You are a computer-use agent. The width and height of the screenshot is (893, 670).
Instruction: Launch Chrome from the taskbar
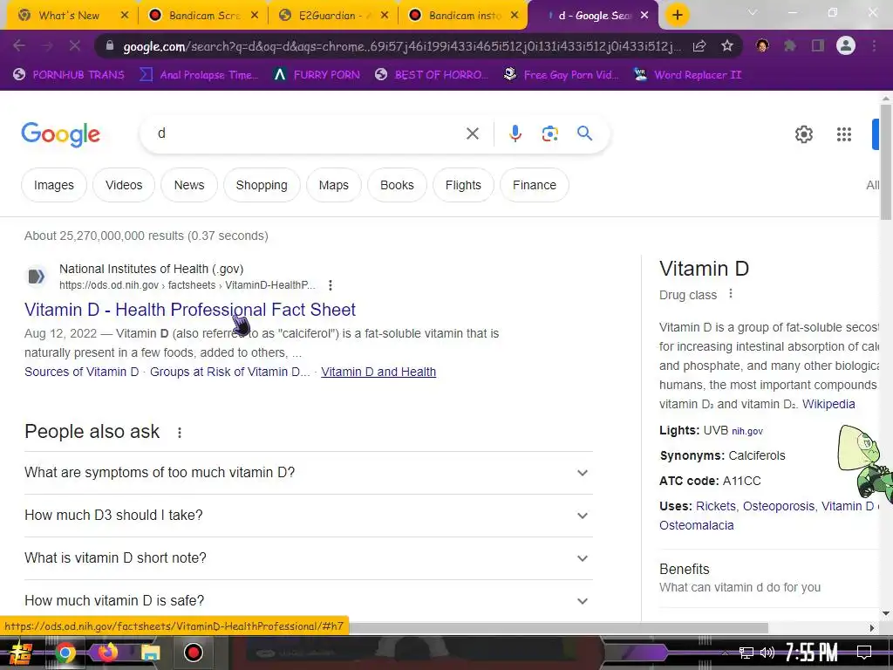tap(65, 653)
